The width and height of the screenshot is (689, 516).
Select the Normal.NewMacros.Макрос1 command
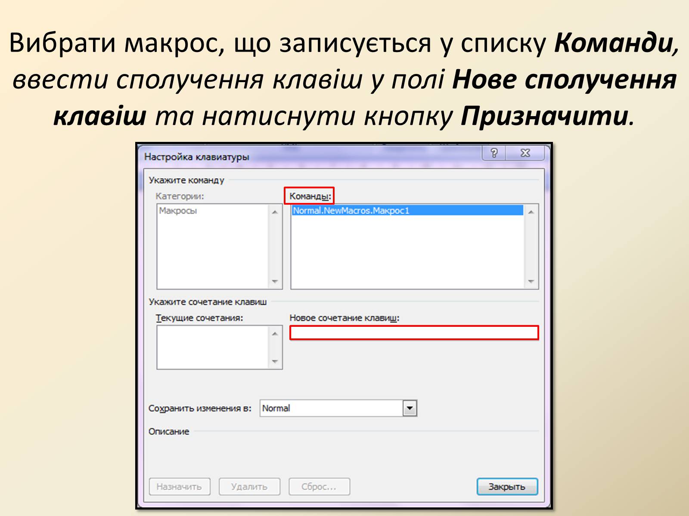pyautogui.click(x=407, y=211)
